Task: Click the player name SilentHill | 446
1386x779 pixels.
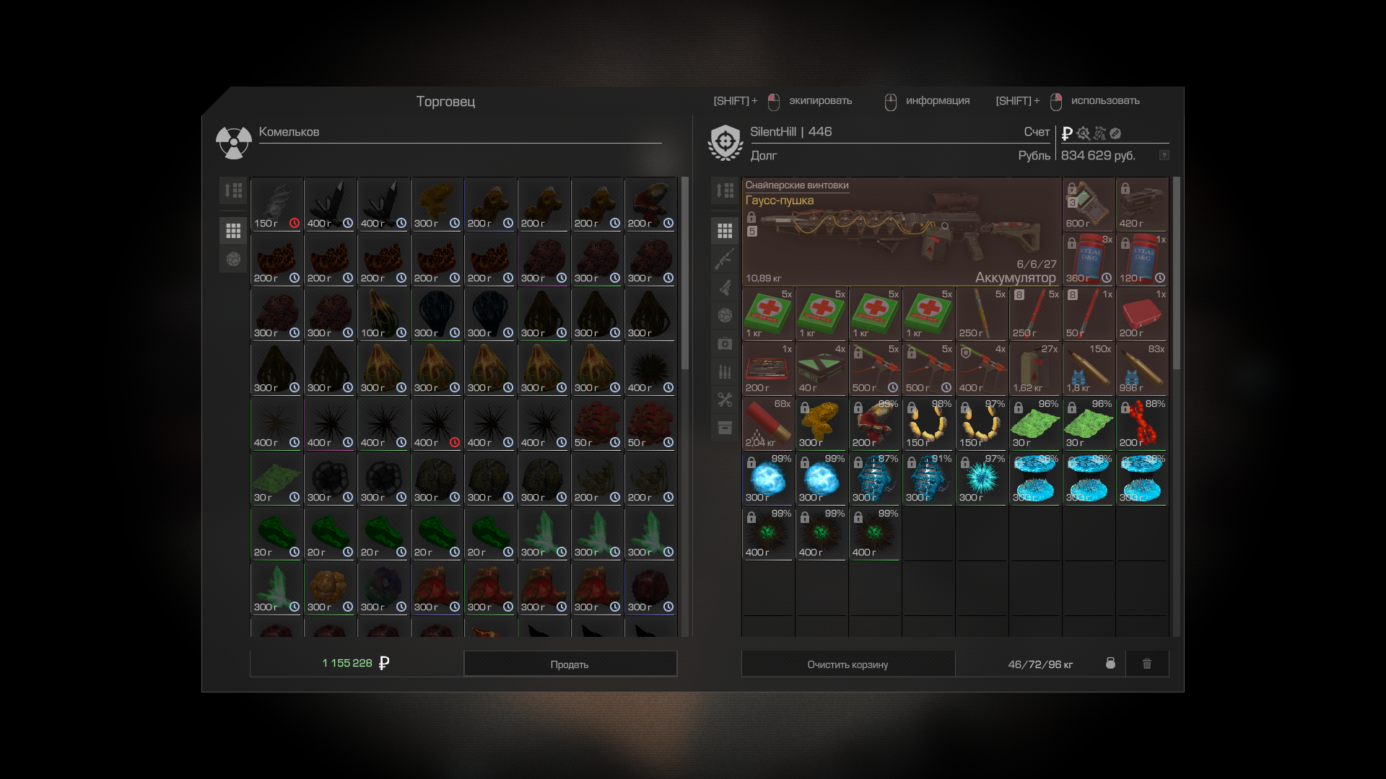Action: point(791,132)
